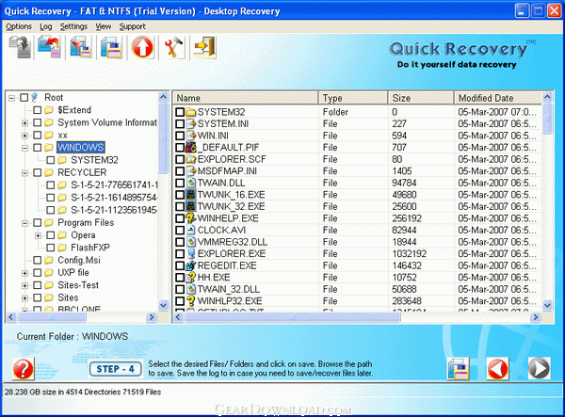Expand the Opera folder node

(38, 235)
